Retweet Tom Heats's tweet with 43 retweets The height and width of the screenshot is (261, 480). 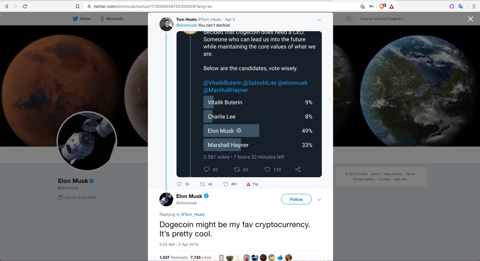click(x=202, y=184)
